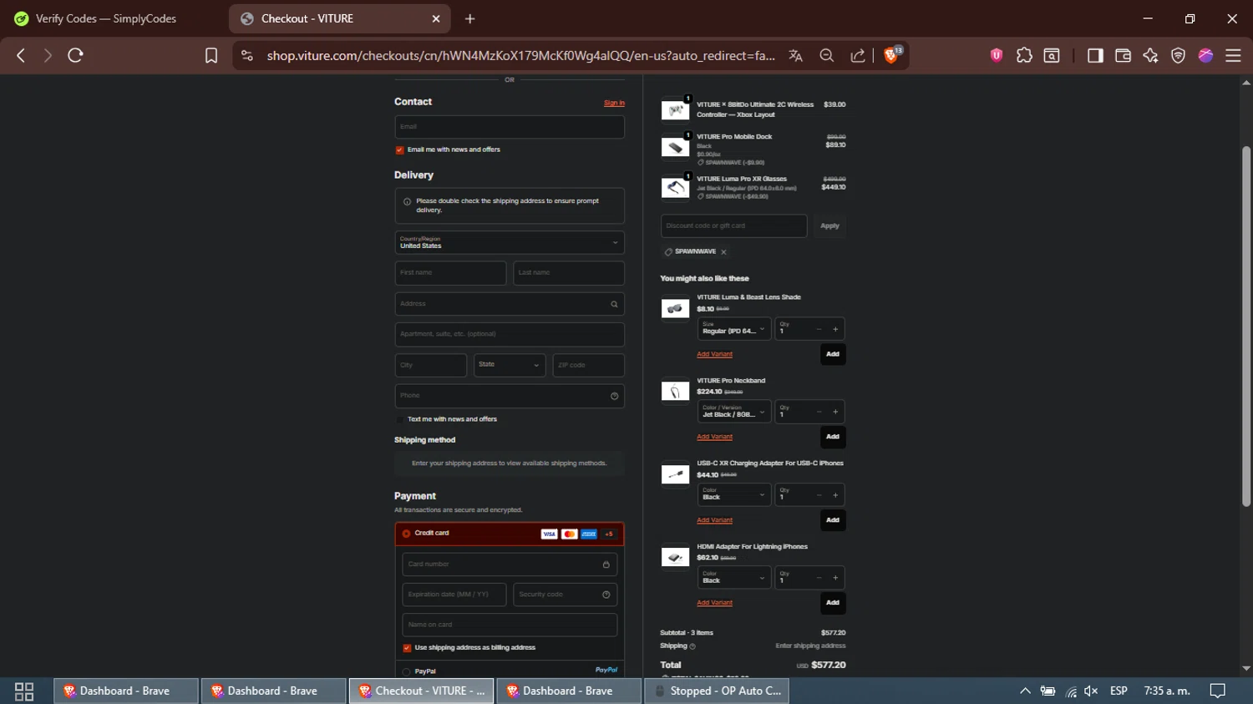Select the Credit card payment option
This screenshot has width=1253, height=704.
pos(406,534)
